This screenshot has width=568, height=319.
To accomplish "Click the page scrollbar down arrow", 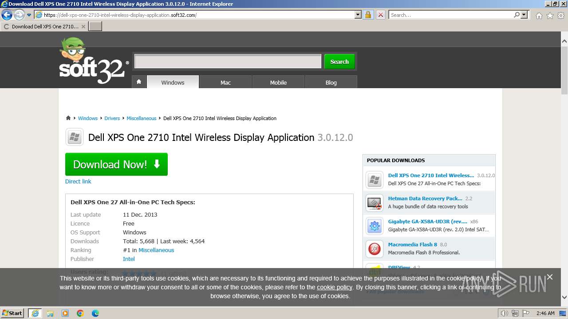I will coord(564,297).
